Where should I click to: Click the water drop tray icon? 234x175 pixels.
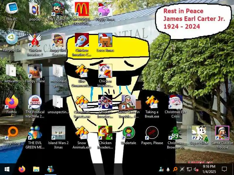(x=168, y=169)
